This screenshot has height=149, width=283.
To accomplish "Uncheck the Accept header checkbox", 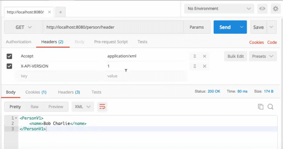I will pyautogui.click(x=9, y=56).
